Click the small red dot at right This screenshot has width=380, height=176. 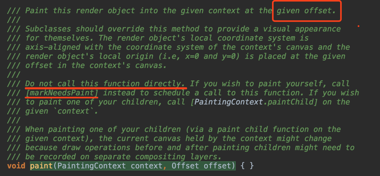[358, 26]
